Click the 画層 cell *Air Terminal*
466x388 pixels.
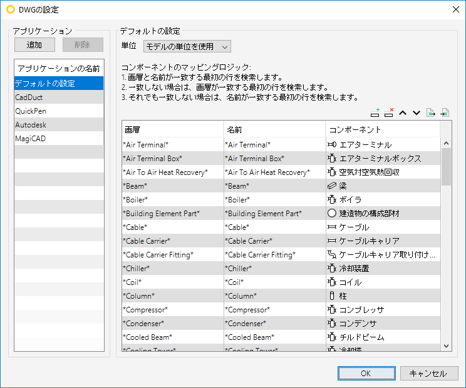tap(173, 145)
